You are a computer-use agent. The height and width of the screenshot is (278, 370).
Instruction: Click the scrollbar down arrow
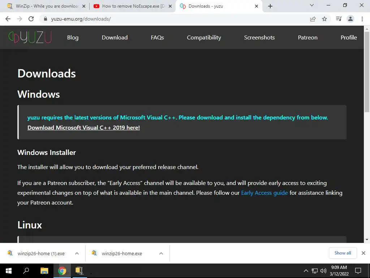point(367,240)
